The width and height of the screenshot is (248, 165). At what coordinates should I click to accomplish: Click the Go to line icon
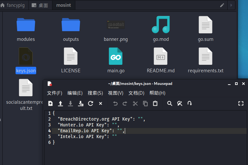[x=189, y=103]
